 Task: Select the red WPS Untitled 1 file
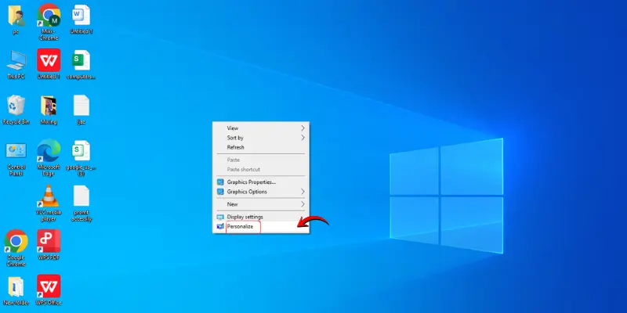pyautogui.click(x=49, y=60)
